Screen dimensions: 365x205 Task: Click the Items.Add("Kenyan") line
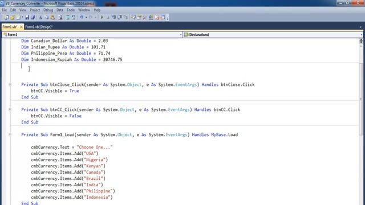68,166
